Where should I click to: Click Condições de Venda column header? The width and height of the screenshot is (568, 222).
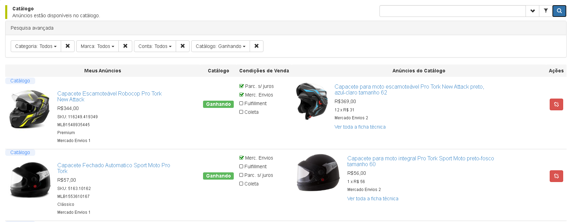pyautogui.click(x=264, y=71)
